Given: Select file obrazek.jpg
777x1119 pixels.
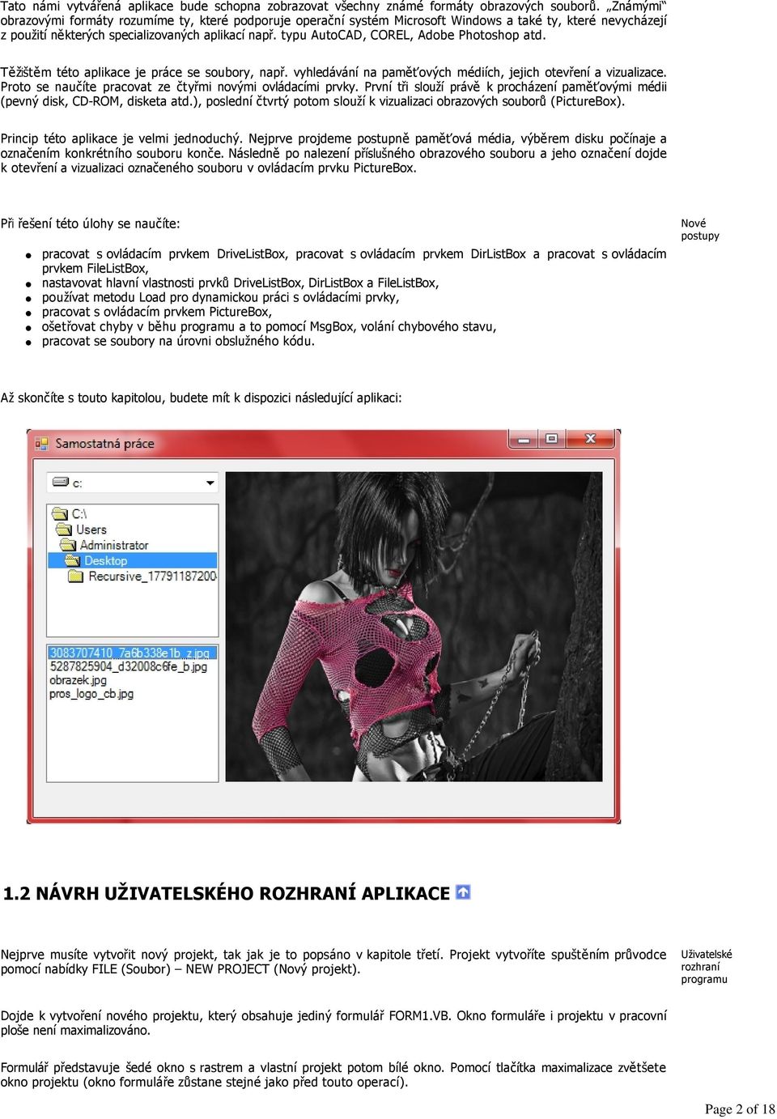Looking at the screenshot, I should tap(79, 680).
